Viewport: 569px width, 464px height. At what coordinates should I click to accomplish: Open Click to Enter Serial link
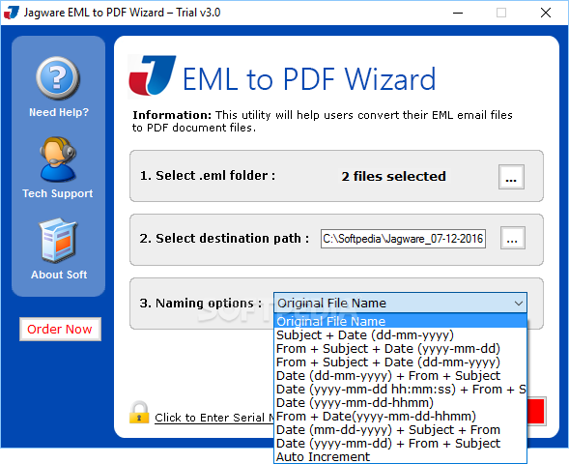pyautogui.click(x=214, y=418)
